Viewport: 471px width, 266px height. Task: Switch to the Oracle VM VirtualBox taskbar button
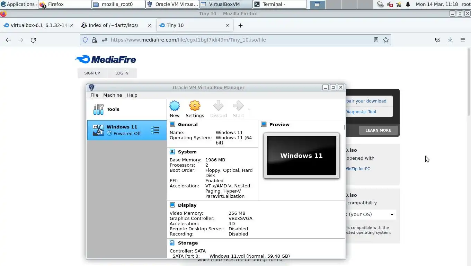click(172, 4)
